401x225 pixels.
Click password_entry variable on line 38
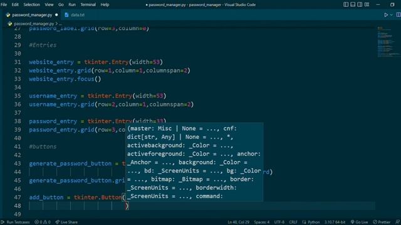(53, 121)
